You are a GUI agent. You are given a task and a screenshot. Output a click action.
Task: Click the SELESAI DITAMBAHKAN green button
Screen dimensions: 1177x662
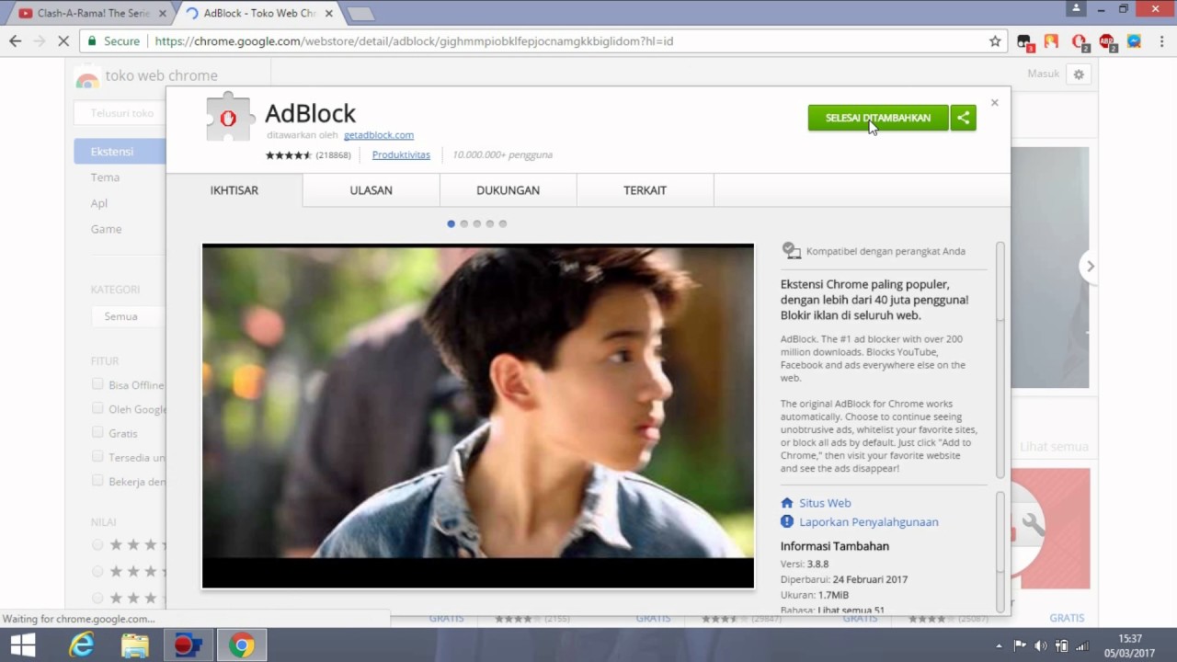click(878, 118)
